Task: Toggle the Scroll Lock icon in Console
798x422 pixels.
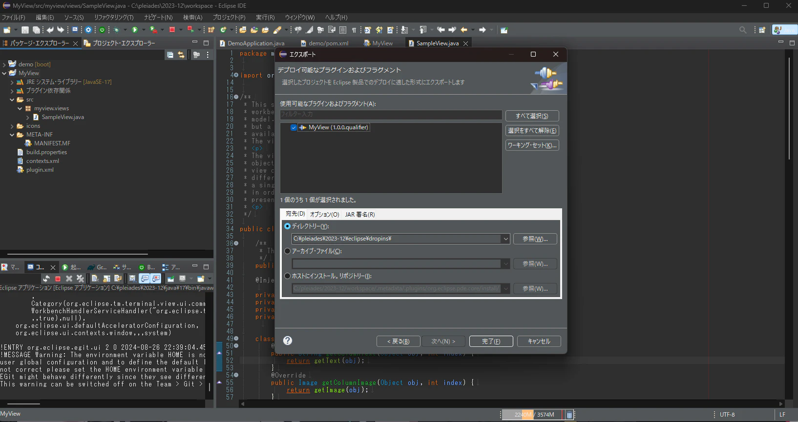Action: tap(106, 279)
